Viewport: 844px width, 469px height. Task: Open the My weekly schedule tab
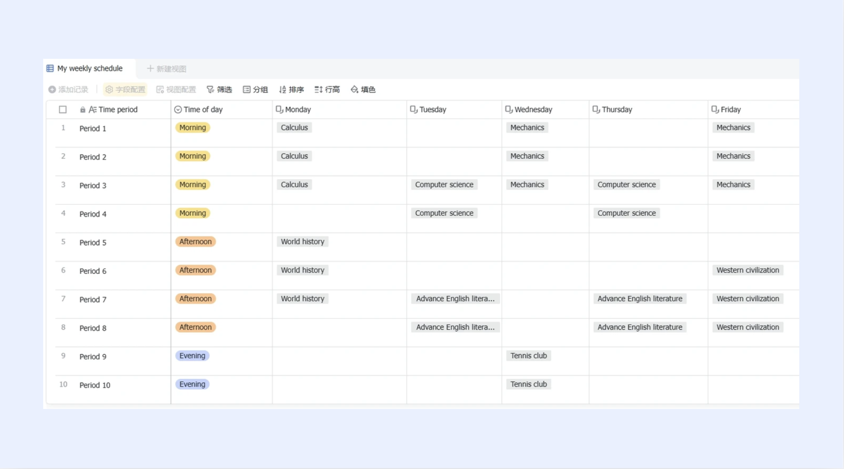(89, 68)
